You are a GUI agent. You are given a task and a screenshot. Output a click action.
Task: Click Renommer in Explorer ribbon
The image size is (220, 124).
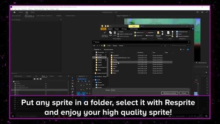[150, 35]
